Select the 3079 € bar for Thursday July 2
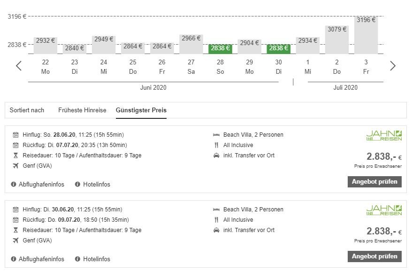412x272 pixels. [x=337, y=39]
